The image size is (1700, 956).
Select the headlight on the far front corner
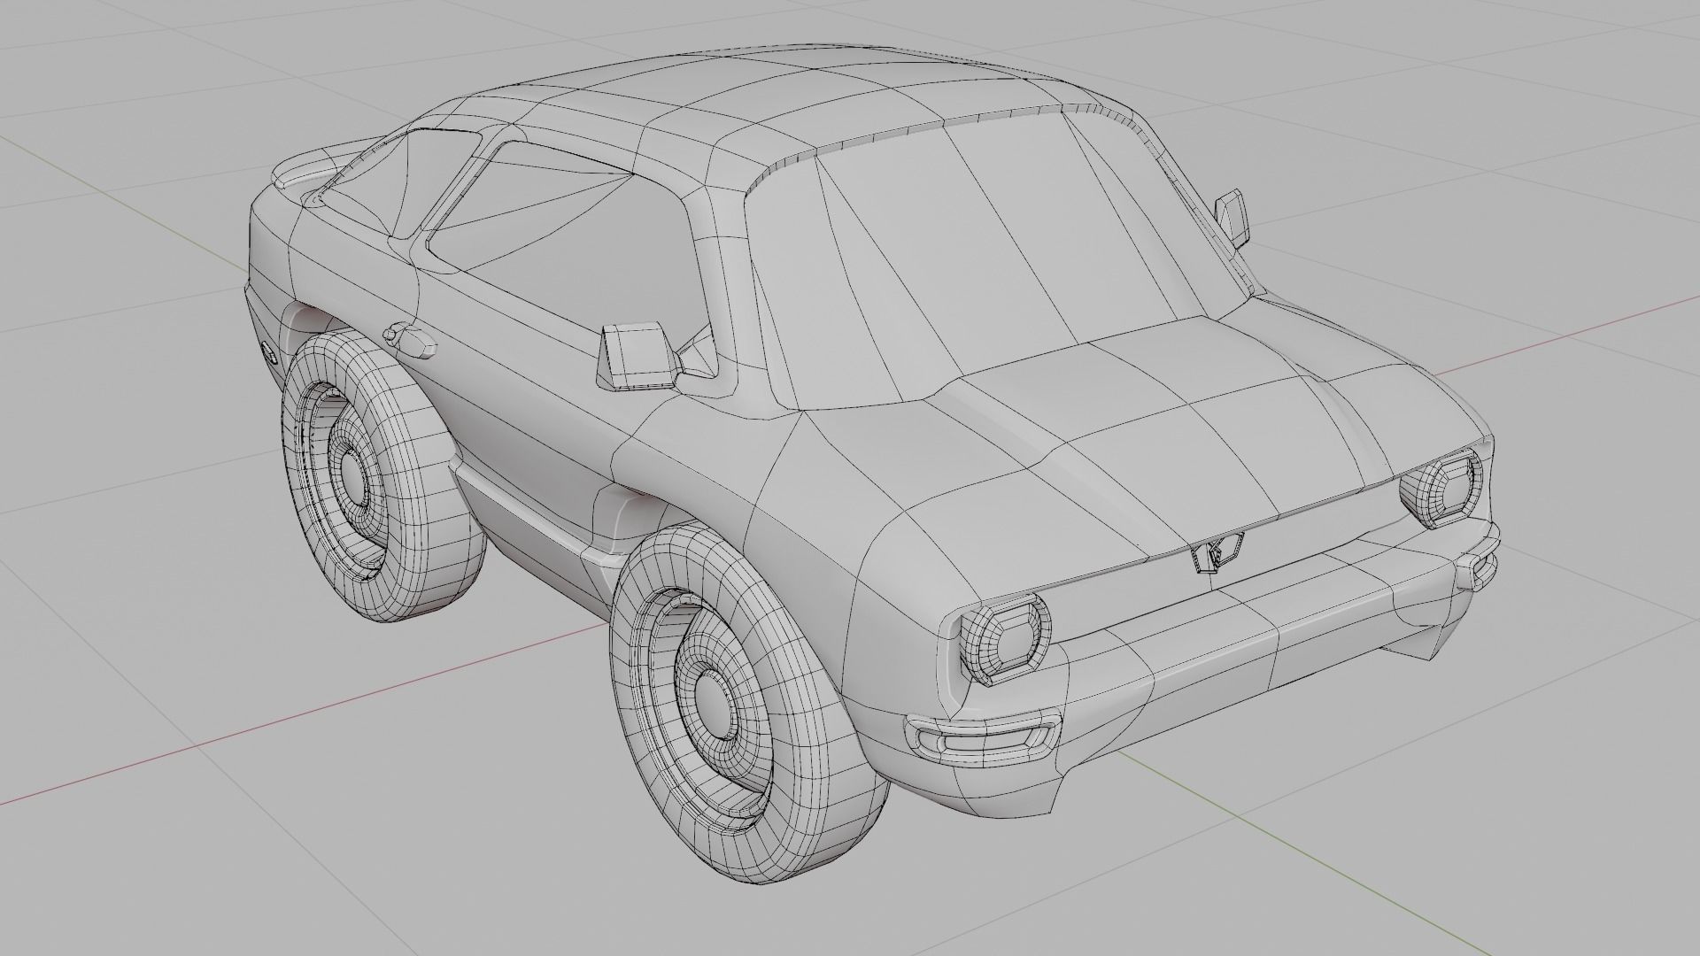(x=1441, y=490)
